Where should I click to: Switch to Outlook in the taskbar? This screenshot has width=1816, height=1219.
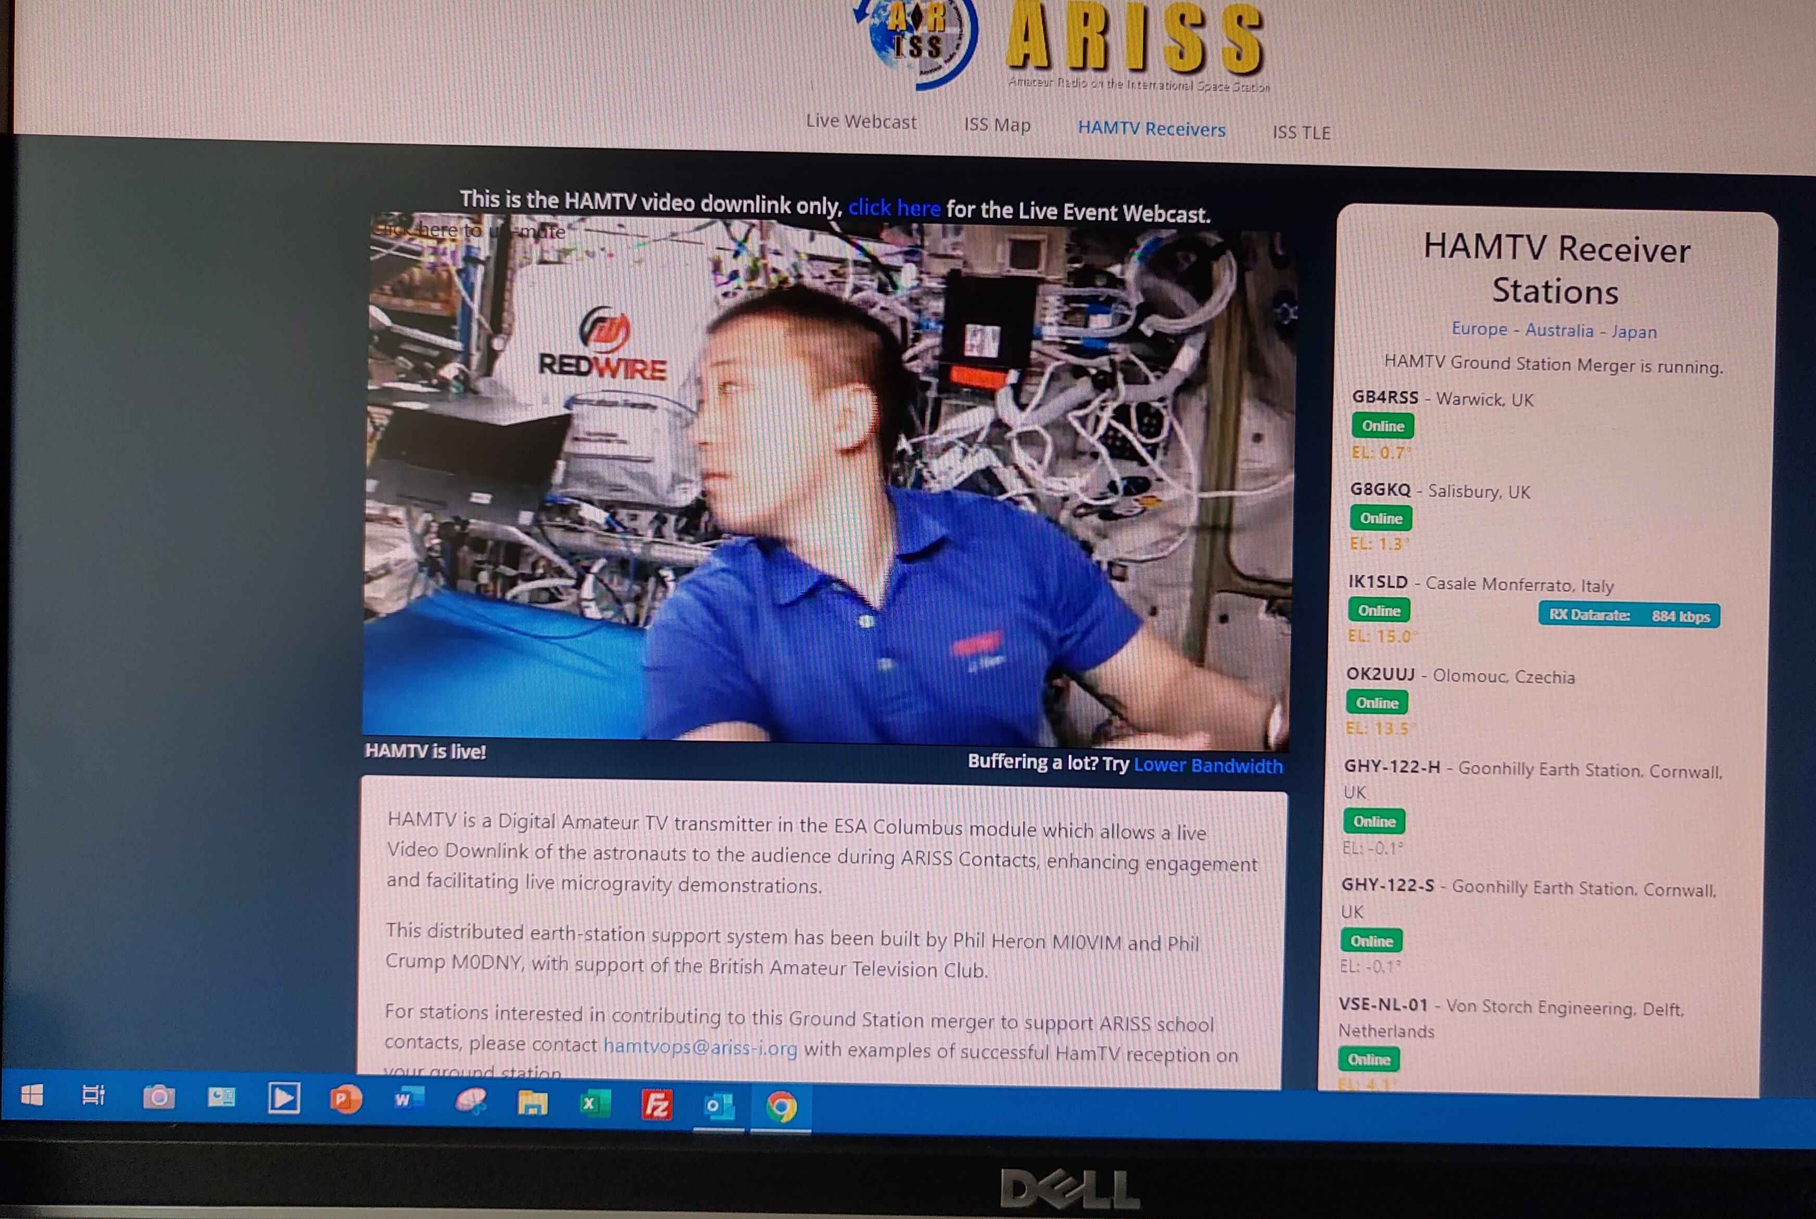coord(719,1105)
